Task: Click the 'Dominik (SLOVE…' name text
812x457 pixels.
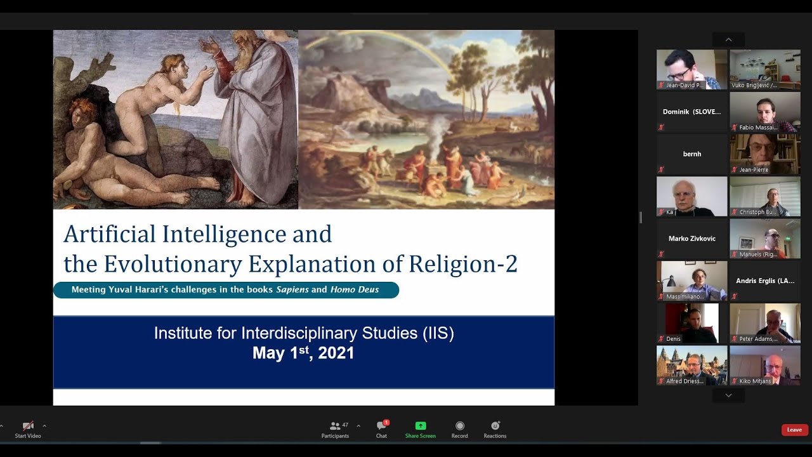Action: point(691,112)
